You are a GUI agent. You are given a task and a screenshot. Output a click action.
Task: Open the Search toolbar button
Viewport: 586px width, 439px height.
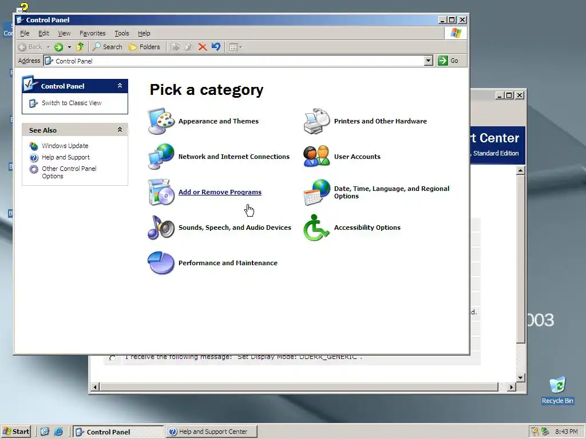(x=107, y=47)
